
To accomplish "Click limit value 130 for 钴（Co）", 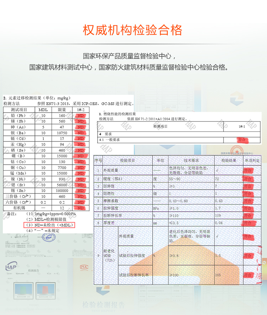I will coord(62,162).
